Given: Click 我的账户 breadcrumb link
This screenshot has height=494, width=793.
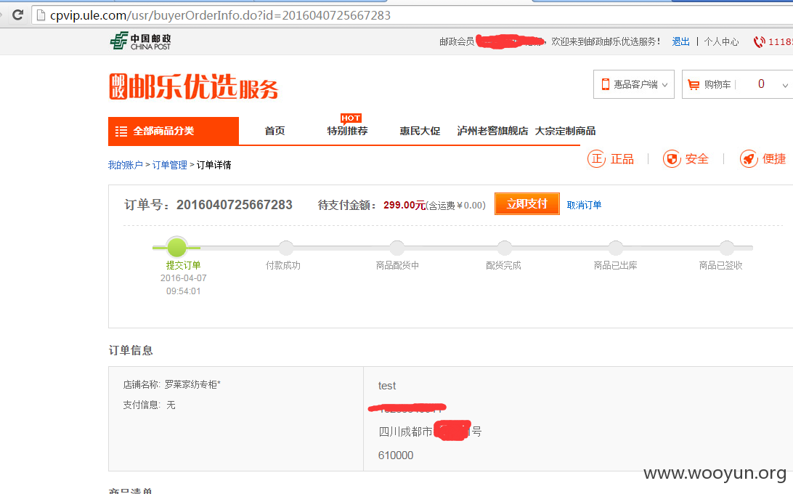Looking at the screenshot, I should pyautogui.click(x=126, y=165).
